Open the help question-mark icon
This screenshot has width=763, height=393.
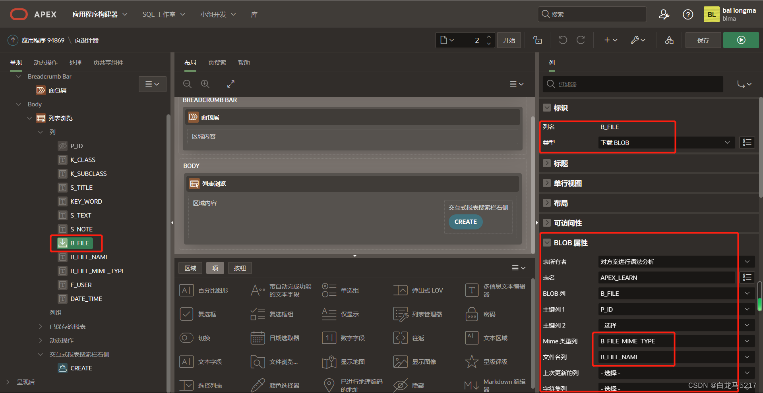point(688,15)
